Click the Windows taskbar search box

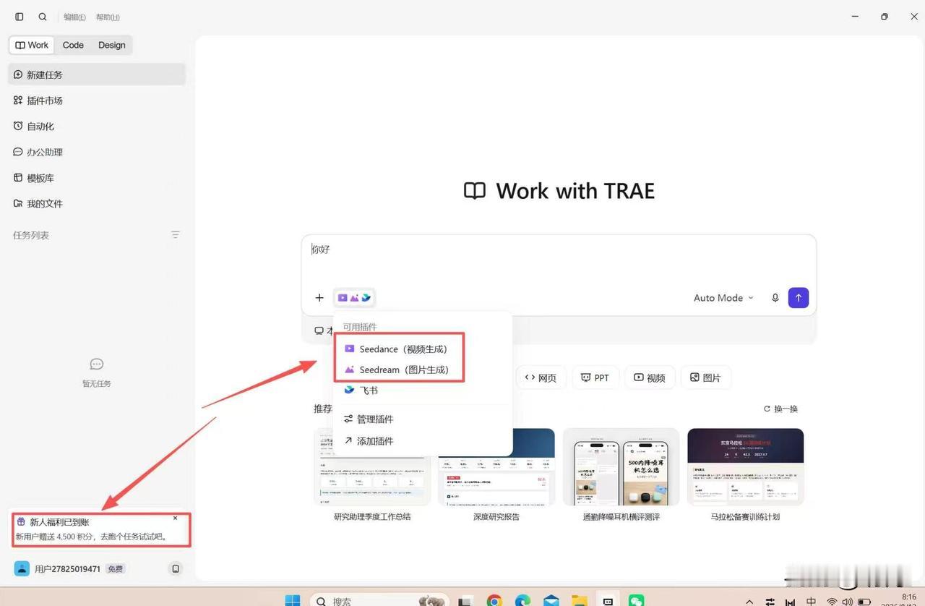(x=379, y=601)
